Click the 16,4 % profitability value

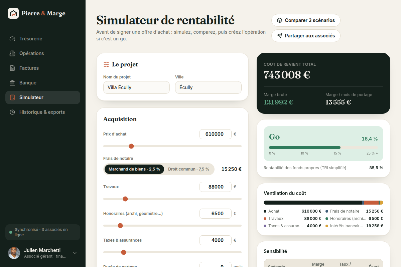coord(370,139)
